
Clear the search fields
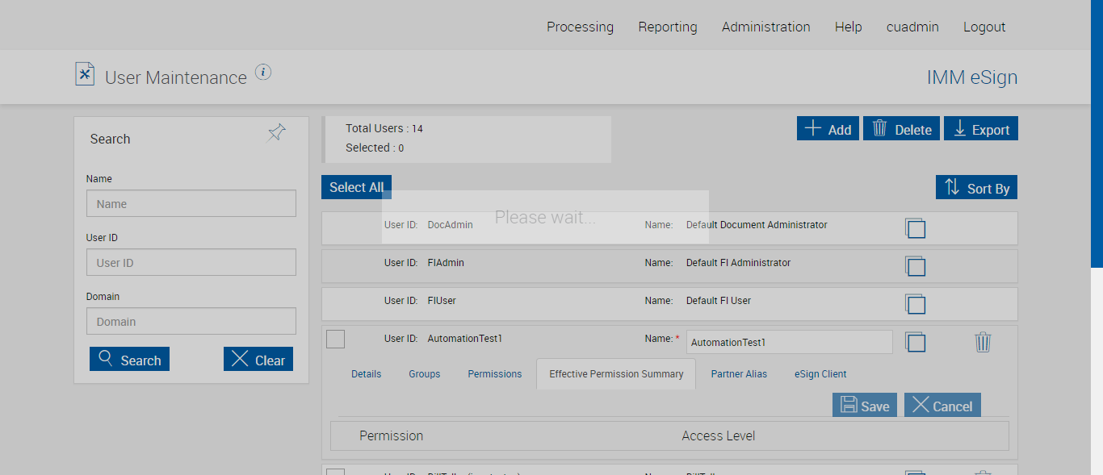[x=258, y=359]
